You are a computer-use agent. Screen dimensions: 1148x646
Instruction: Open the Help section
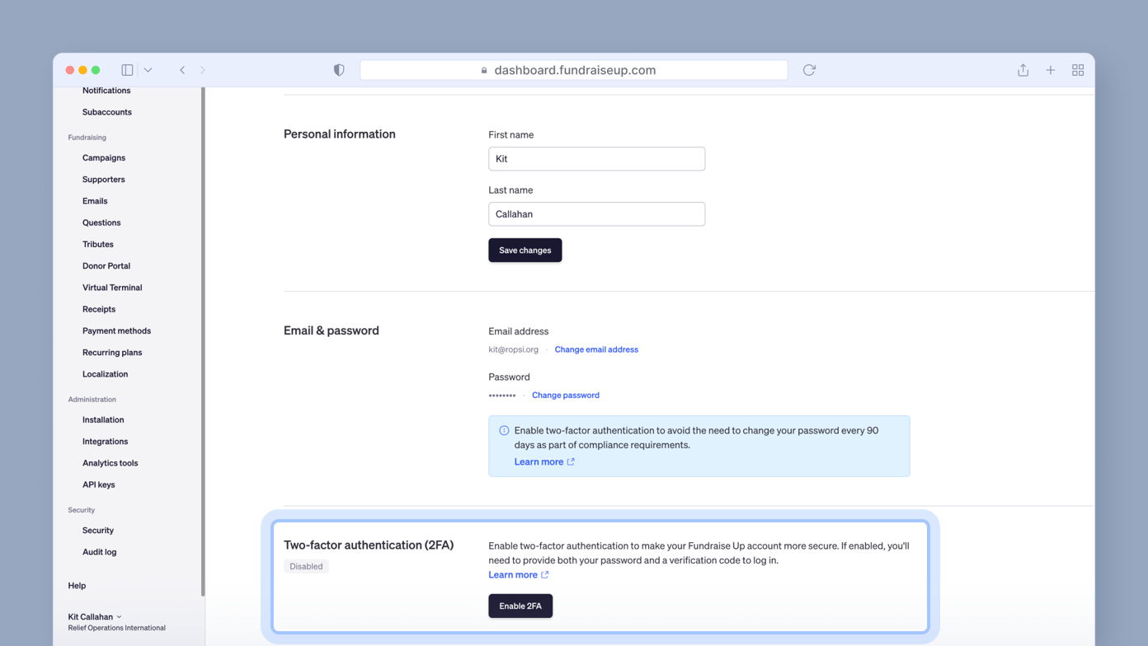76,585
